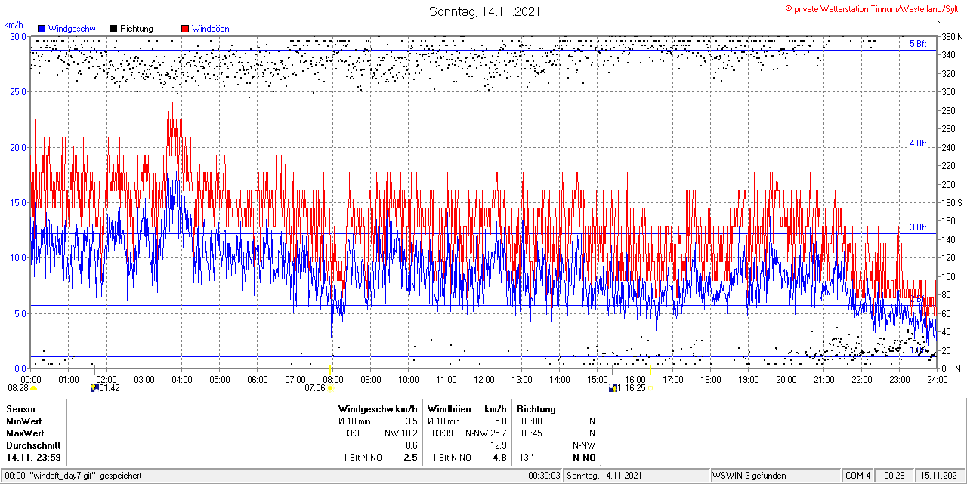Click the 'Windgeschw km/h' column header
This screenshot has height=484, width=967.
(x=378, y=409)
